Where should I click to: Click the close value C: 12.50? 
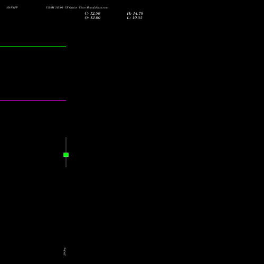(92, 14)
